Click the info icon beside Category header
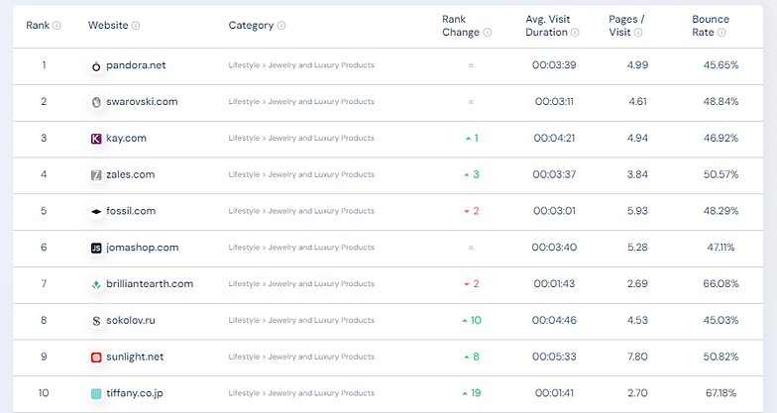The height and width of the screenshot is (413, 777). tap(281, 26)
